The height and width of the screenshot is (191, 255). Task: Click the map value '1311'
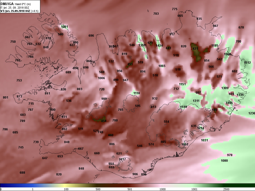(196, 101)
